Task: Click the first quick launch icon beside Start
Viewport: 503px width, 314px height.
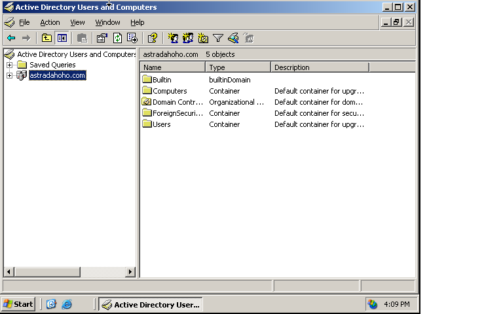Action: [x=51, y=304]
